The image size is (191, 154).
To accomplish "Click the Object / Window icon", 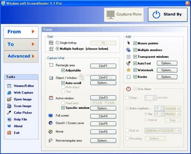I will coord(51,78).
